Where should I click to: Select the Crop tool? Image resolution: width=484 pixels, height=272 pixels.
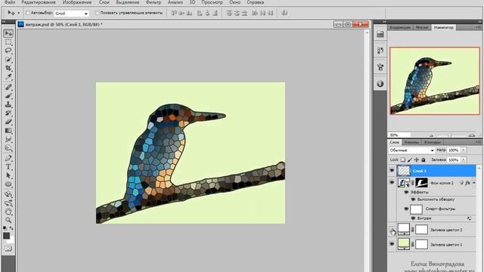tap(8, 68)
